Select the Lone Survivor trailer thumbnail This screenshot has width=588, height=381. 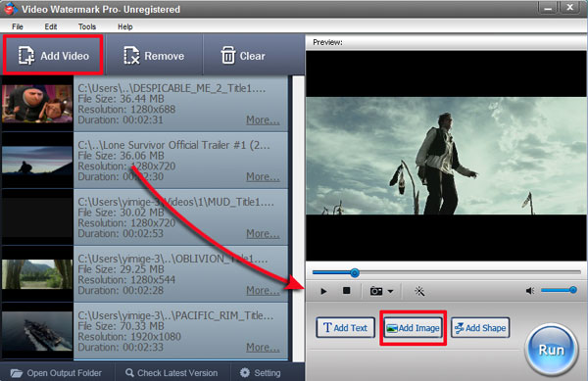(37, 160)
